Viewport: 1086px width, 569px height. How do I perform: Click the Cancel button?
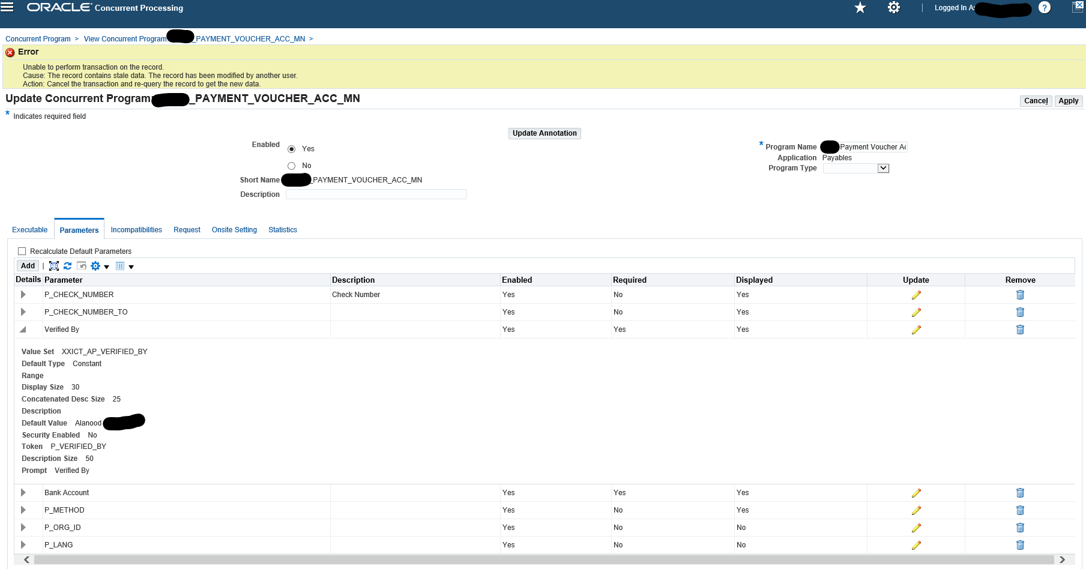pos(1036,101)
